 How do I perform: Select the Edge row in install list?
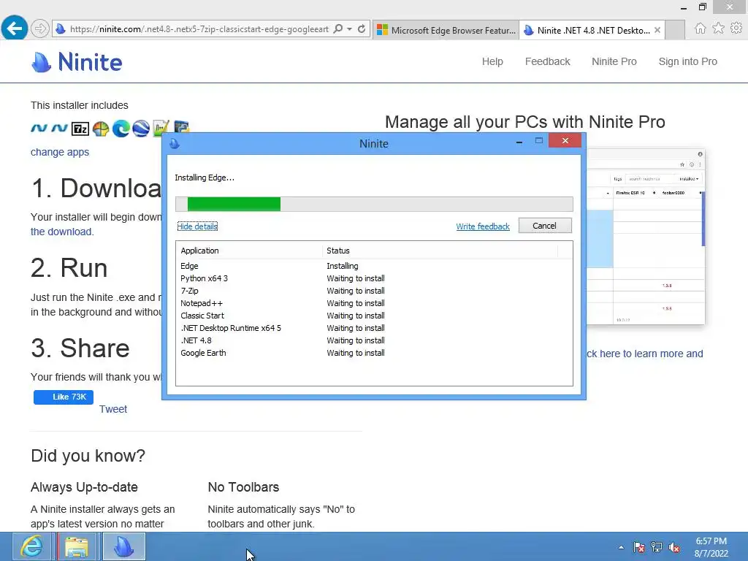point(374,266)
